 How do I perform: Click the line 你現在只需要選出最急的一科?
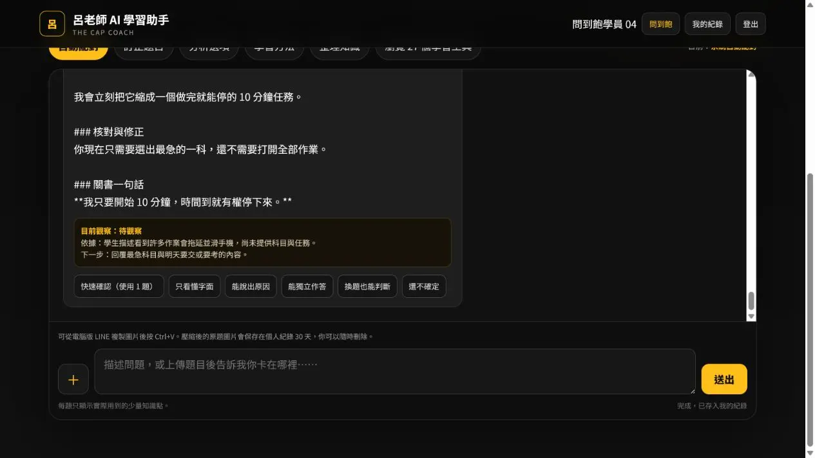pyautogui.click(x=200, y=149)
